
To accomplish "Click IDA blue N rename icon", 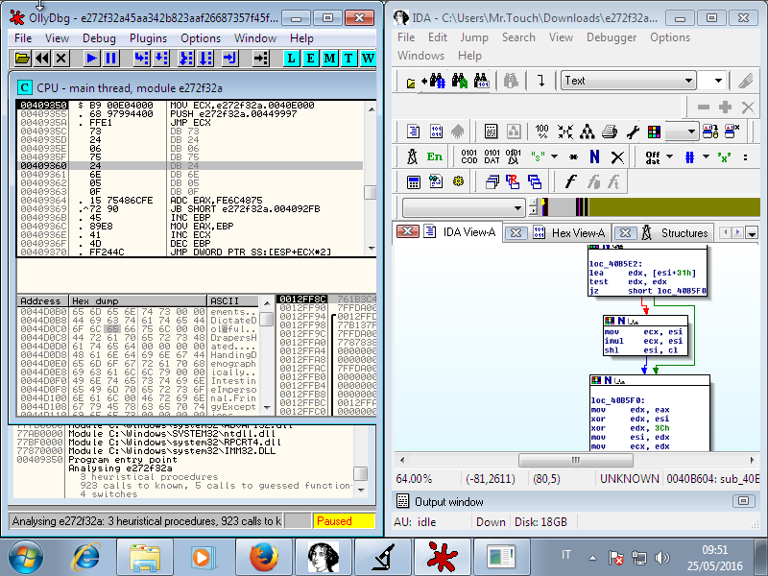I will coord(594,156).
